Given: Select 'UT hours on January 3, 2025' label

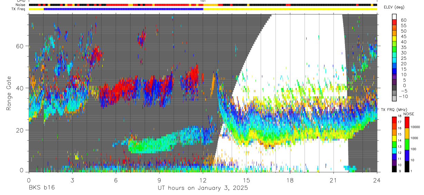Looking at the screenshot, I should coord(203,188).
